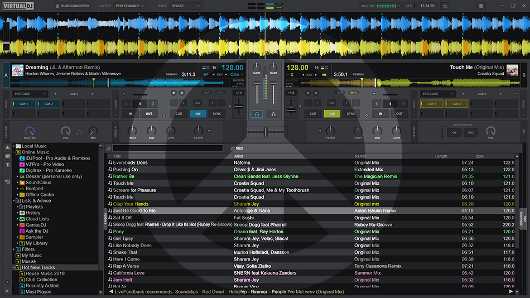Open the PERFORMANCE layout dropdown
Image resolution: width=530 pixels, height=298 pixels.
[x=129, y=6]
